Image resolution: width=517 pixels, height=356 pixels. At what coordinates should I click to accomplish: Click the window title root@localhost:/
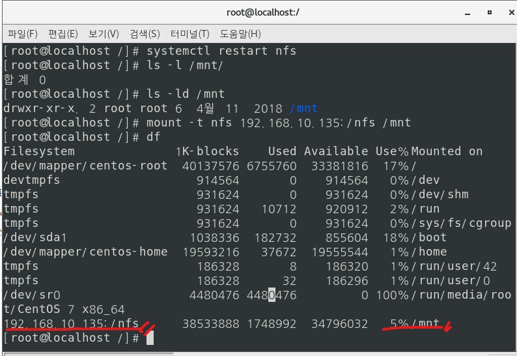263,12
